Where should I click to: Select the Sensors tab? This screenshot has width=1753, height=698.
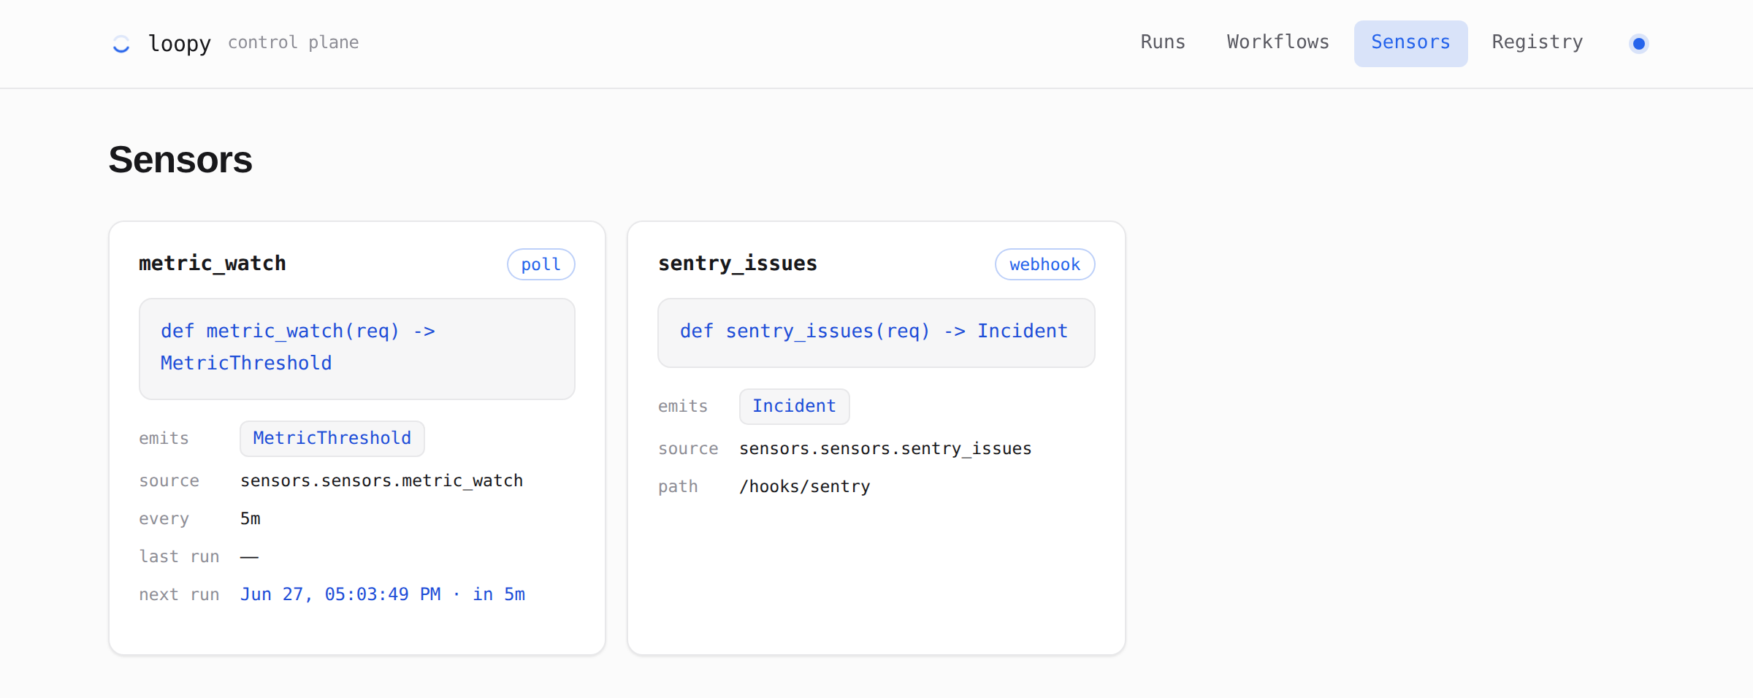(x=1410, y=43)
